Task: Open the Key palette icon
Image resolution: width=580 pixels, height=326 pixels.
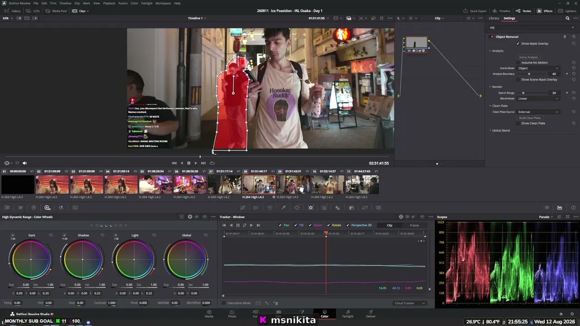Action: pos(351,208)
